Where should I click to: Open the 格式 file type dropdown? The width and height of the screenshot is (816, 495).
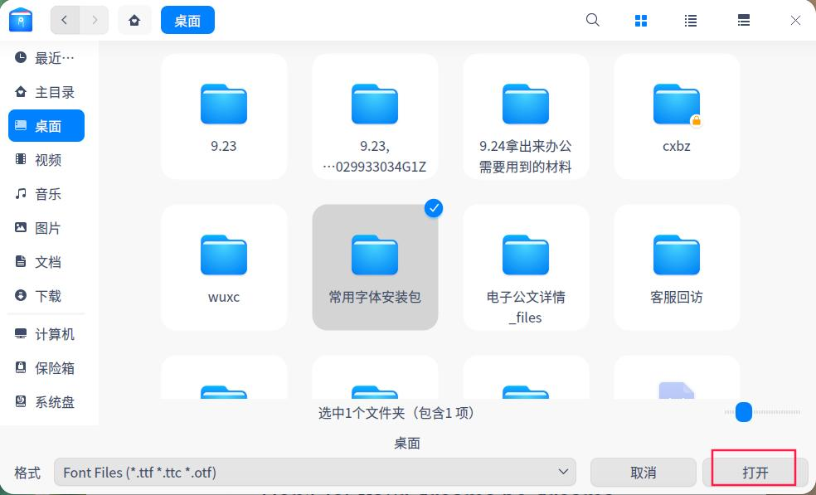pos(315,472)
